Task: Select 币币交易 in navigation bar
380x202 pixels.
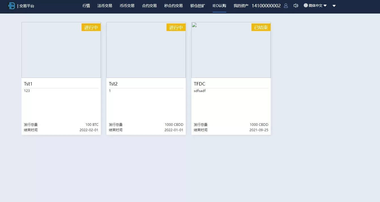Action: pos(127,6)
